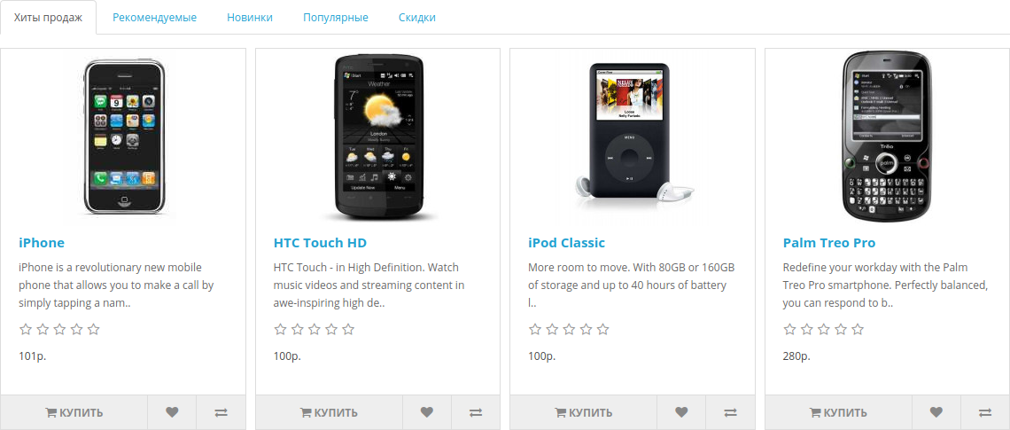Buy iPhone with the Купить button

point(74,412)
